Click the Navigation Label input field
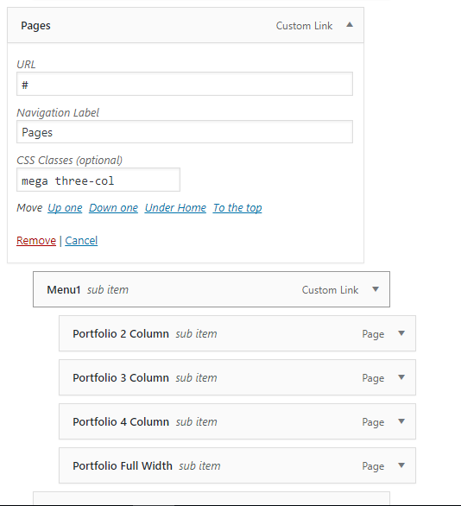Viewport: 461px width, 506px height. (185, 132)
